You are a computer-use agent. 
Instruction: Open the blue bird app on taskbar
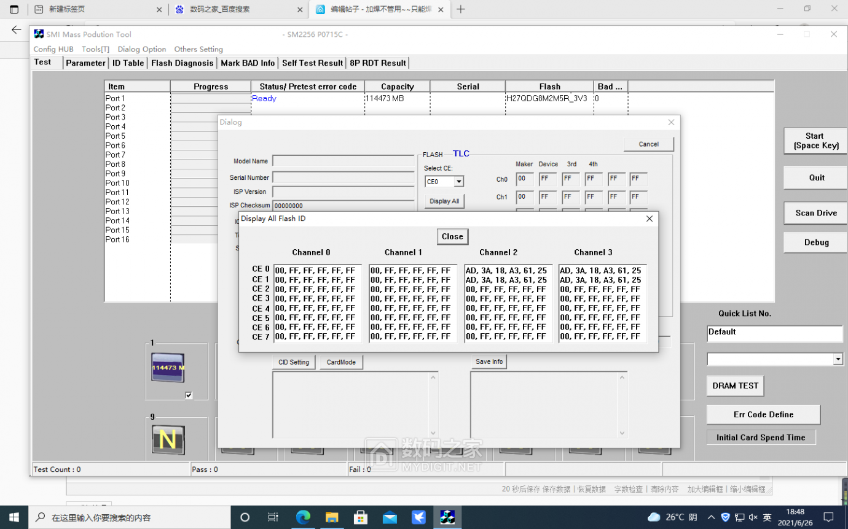418,517
